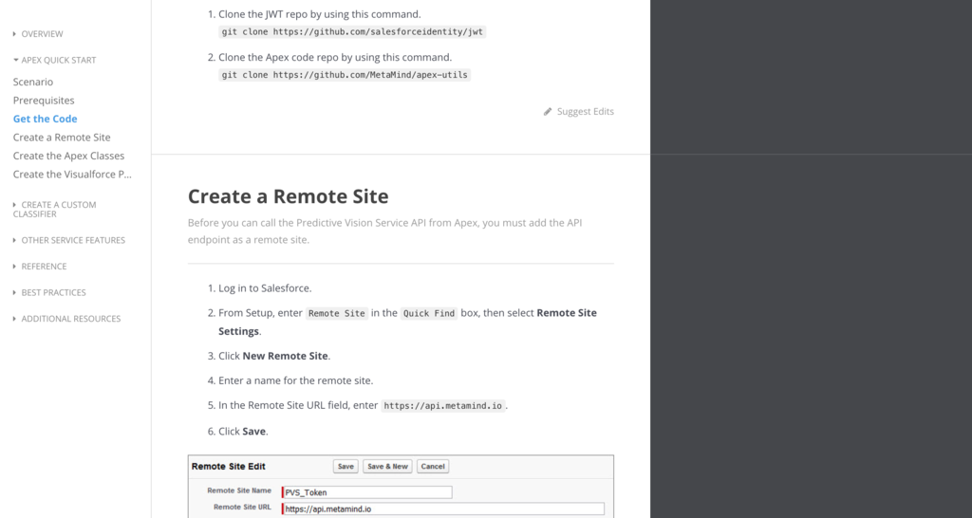Expand the OVERVIEW section arrow
Screen dimensions: 972x518
click(15, 34)
